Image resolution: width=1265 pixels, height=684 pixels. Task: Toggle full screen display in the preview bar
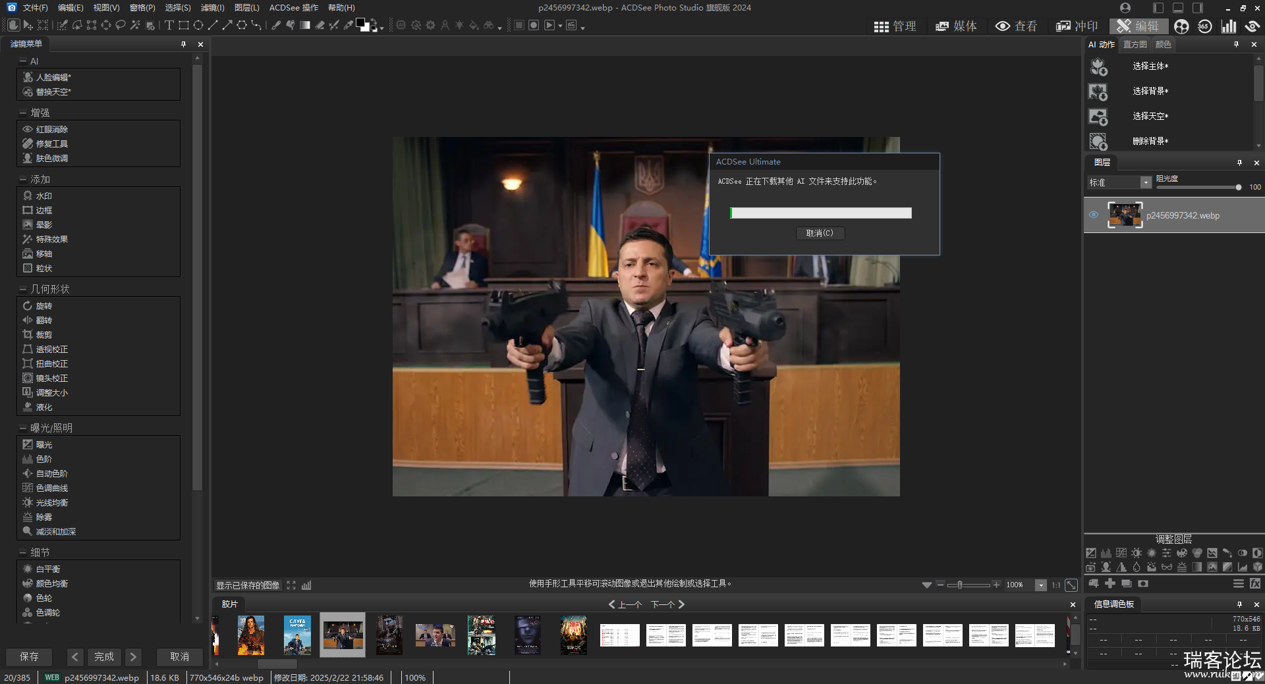click(x=291, y=585)
